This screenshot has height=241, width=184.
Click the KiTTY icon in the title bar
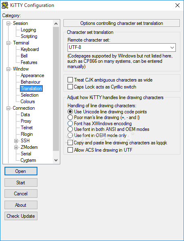[5, 5]
